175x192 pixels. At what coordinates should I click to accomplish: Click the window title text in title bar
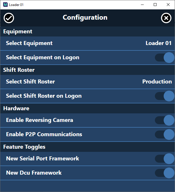[16, 5]
